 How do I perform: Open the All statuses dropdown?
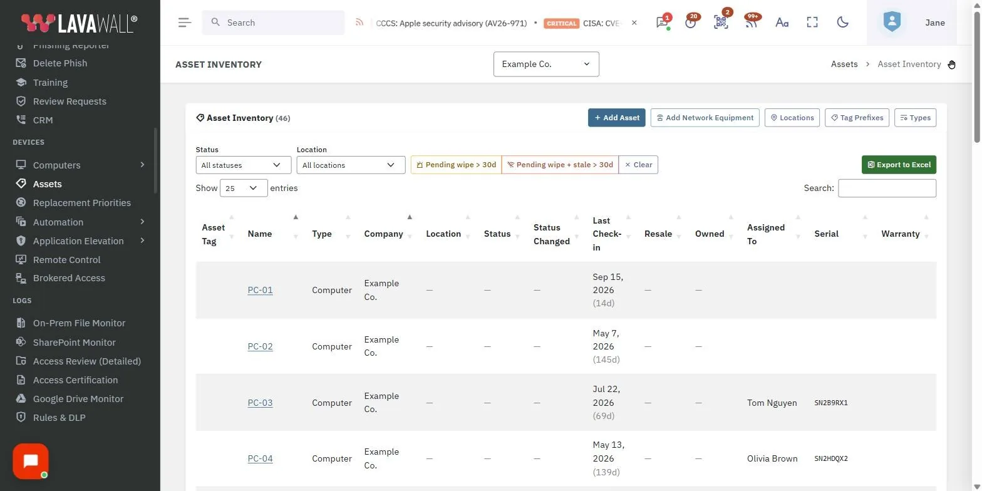(243, 165)
